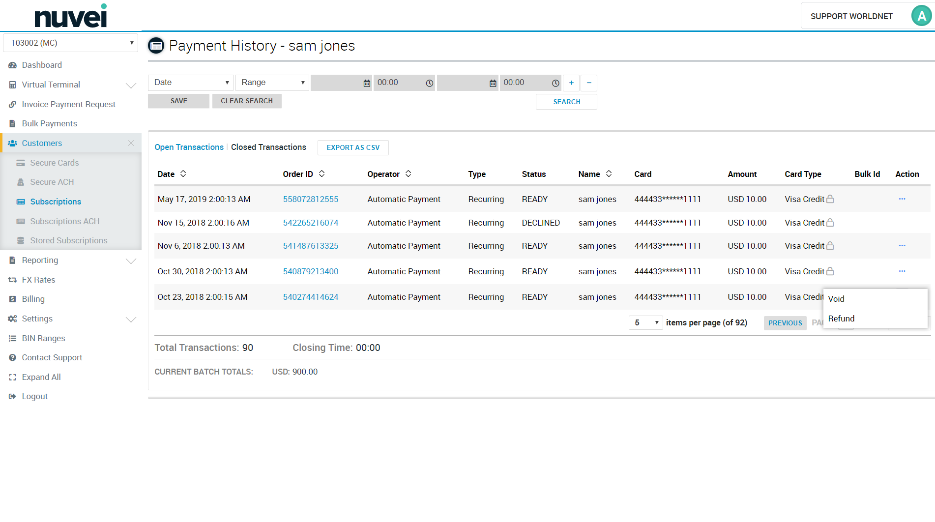The width and height of the screenshot is (935, 522).
Task: Open Secure ACH submenu item
Action: tap(52, 182)
